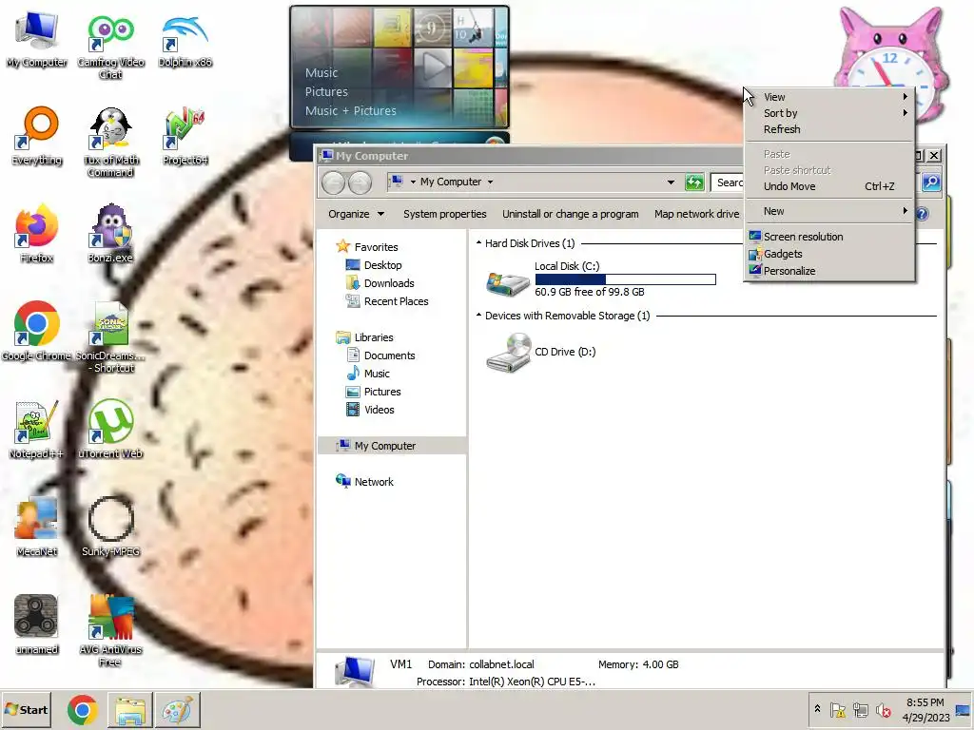Expand the View submenu
974x730 pixels.
829,97
